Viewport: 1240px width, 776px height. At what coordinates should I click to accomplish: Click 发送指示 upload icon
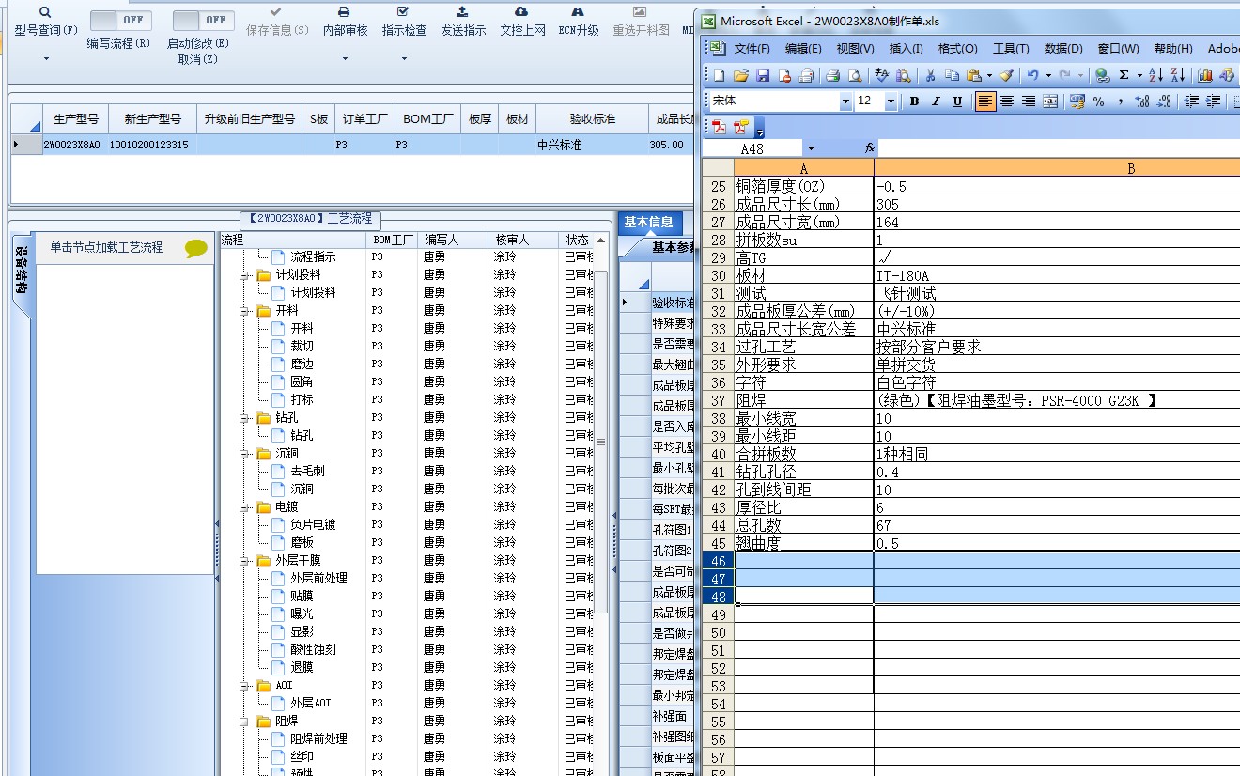click(x=462, y=12)
